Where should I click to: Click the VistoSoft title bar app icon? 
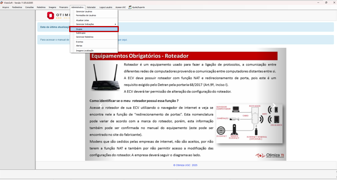pyautogui.click(x=2, y=3)
